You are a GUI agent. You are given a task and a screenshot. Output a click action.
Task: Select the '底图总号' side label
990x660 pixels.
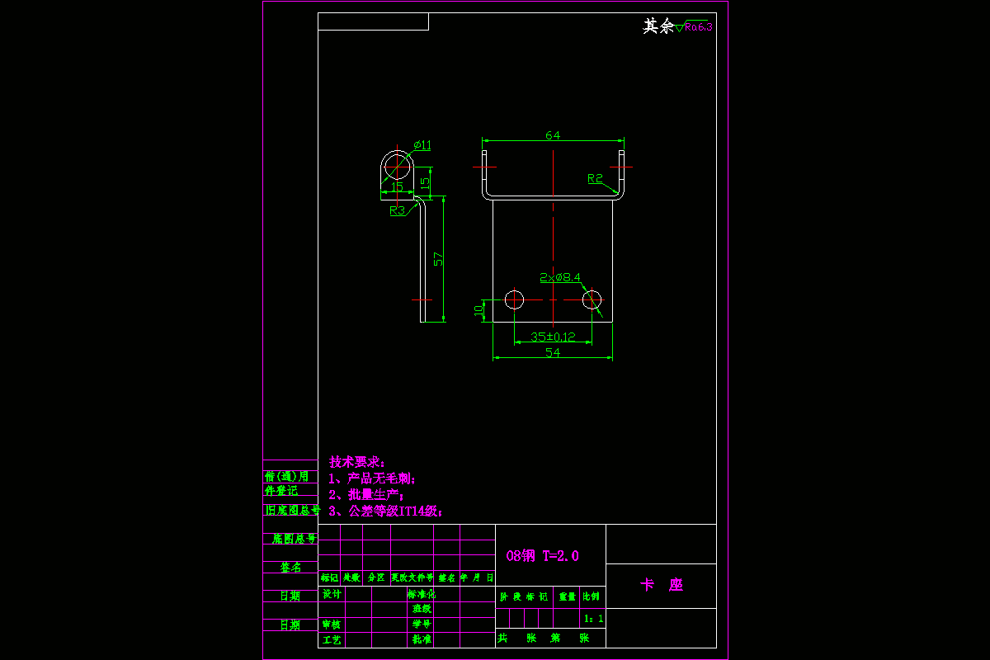pyautogui.click(x=295, y=539)
